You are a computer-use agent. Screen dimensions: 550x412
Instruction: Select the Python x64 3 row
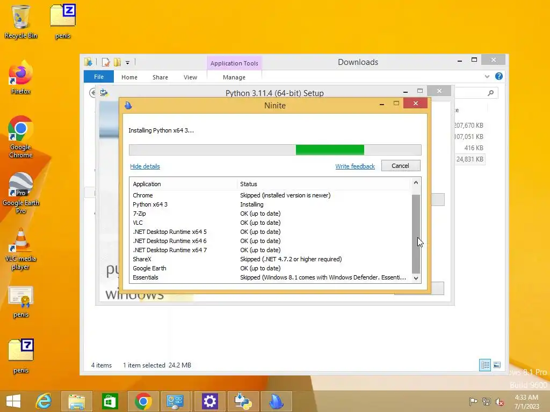(271, 204)
